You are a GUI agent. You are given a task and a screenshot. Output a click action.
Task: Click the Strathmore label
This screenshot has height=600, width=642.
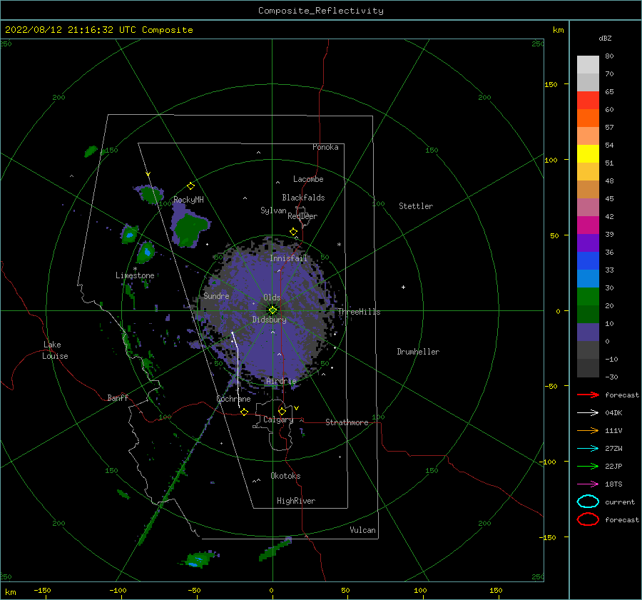click(x=347, y=422)
